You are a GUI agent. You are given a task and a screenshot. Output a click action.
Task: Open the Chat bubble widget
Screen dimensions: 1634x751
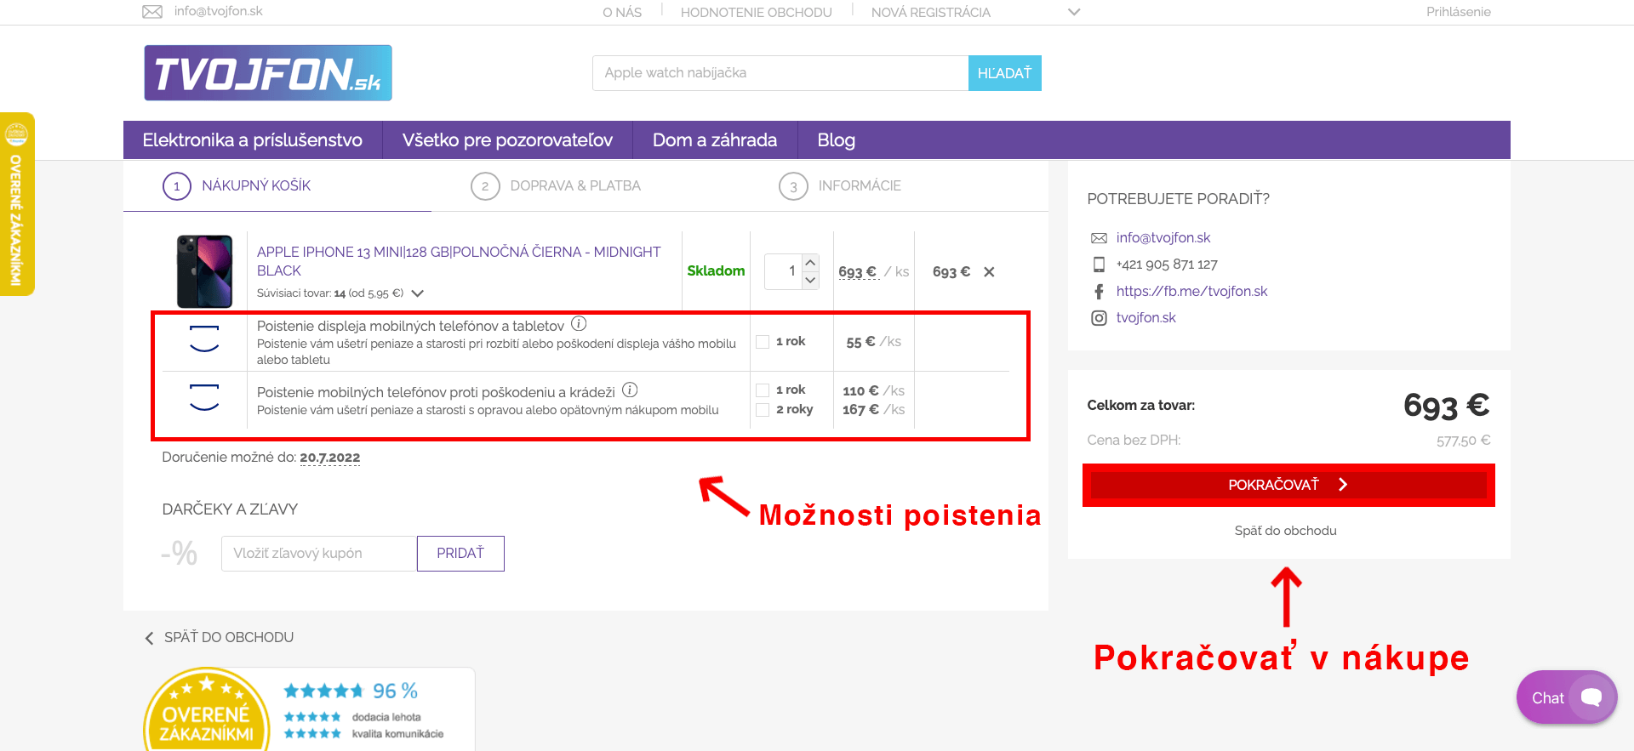pyautogui.click(x=1567, y=697)
